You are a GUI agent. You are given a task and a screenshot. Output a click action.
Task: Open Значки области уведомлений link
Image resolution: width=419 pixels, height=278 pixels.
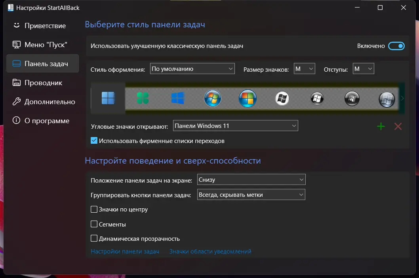click(x=209, y=251)
